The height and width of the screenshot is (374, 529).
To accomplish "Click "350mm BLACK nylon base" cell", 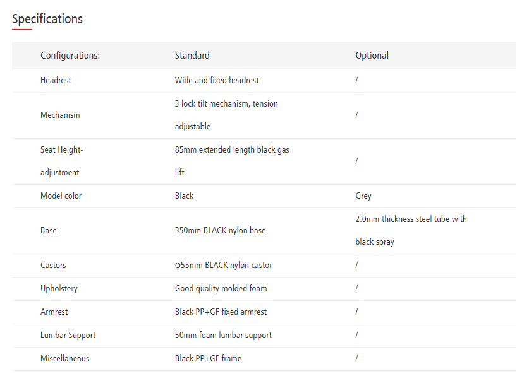I will 220,231.
